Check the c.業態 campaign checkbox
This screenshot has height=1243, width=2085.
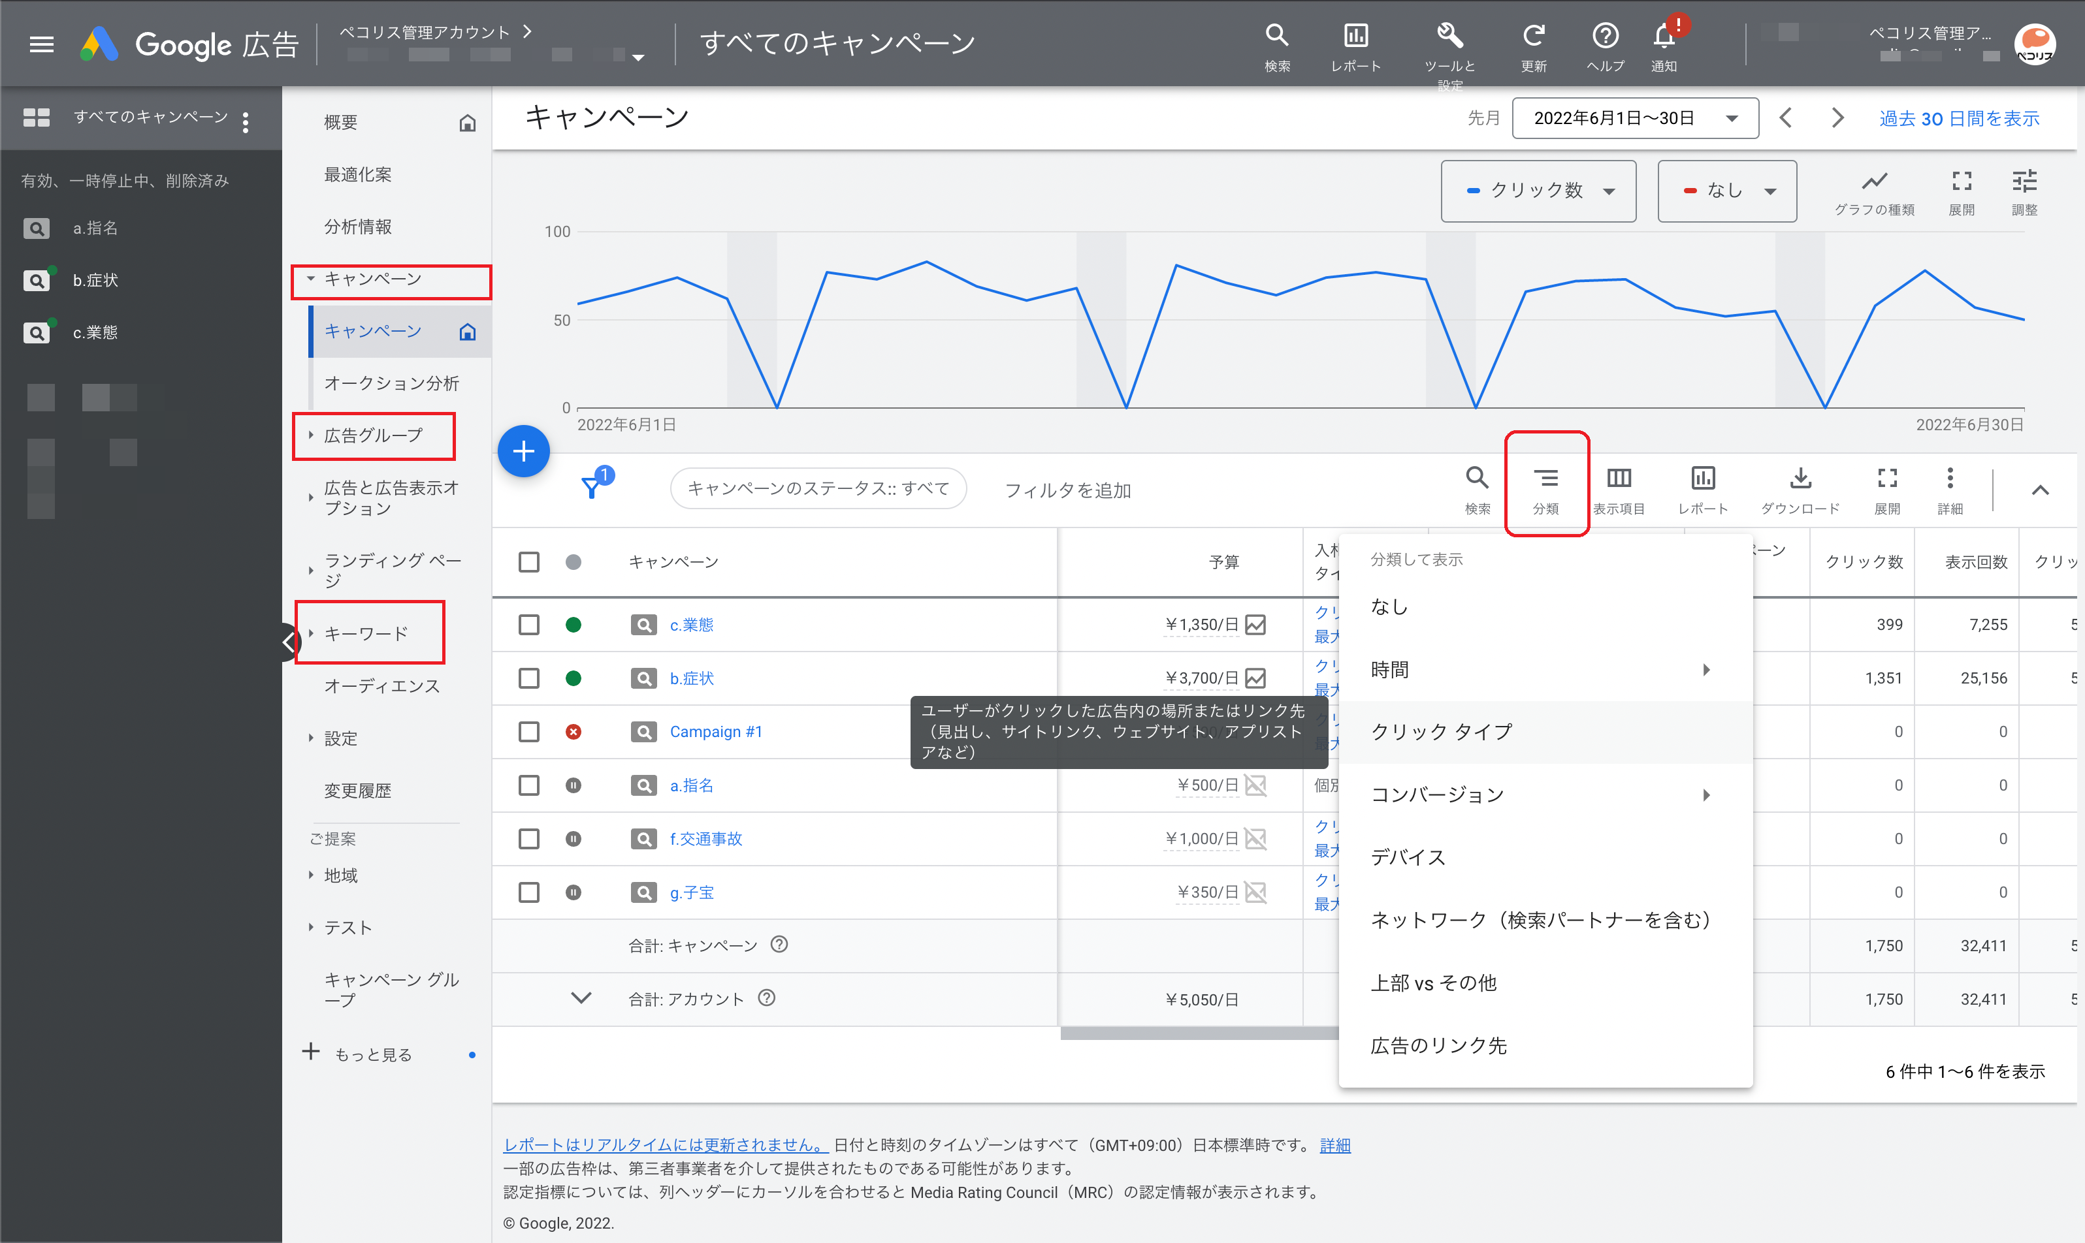[x=529, y=625]
